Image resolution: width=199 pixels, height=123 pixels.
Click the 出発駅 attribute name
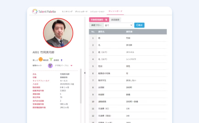[x=101, y=87]
